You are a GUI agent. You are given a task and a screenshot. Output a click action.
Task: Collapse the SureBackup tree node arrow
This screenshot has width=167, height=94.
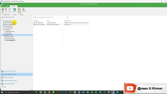pyautogui.click(x=2, y=30)
